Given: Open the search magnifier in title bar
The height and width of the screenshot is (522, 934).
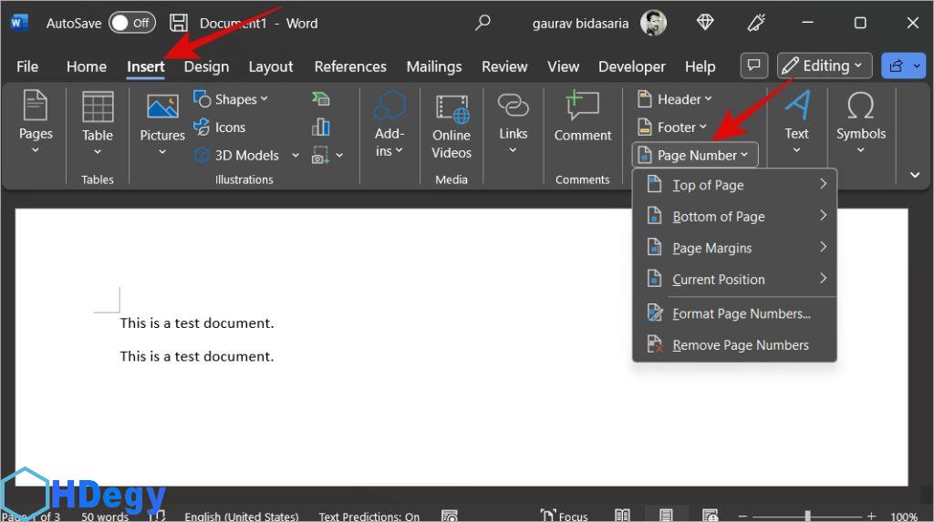Looking at the screenshot, I should tap(483, 23).
